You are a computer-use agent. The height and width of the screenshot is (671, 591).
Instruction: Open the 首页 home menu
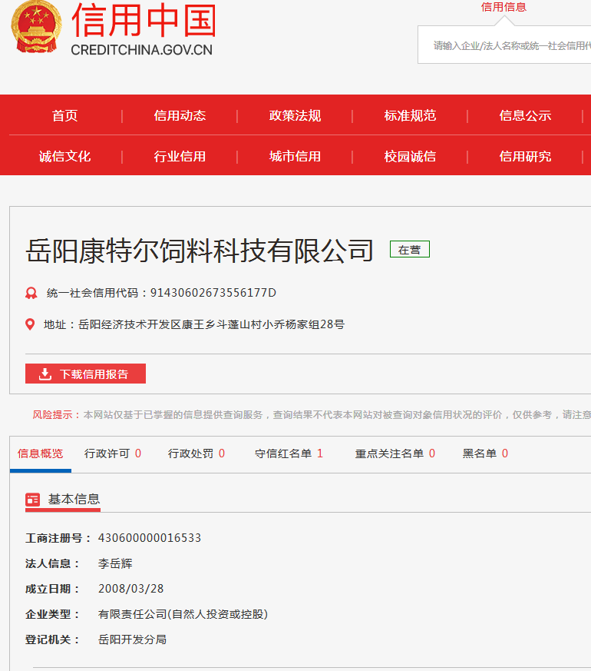coord(64,115)
